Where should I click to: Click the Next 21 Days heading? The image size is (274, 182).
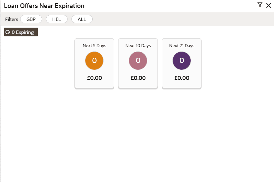tap(182, 46)
